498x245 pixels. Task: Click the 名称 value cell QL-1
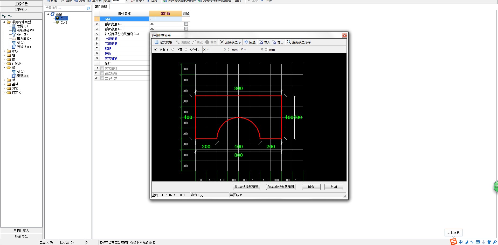pyautogui.click(x=165, y=19)
